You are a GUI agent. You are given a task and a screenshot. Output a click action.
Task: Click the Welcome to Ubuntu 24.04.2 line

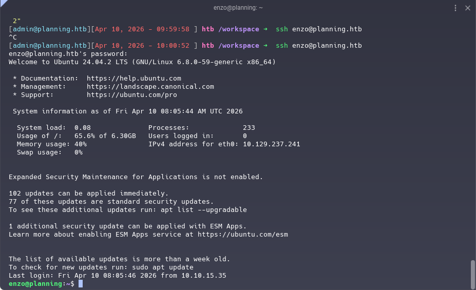142,62
